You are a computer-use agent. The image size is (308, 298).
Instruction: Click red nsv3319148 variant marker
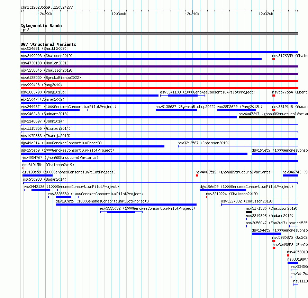[274, 110]
